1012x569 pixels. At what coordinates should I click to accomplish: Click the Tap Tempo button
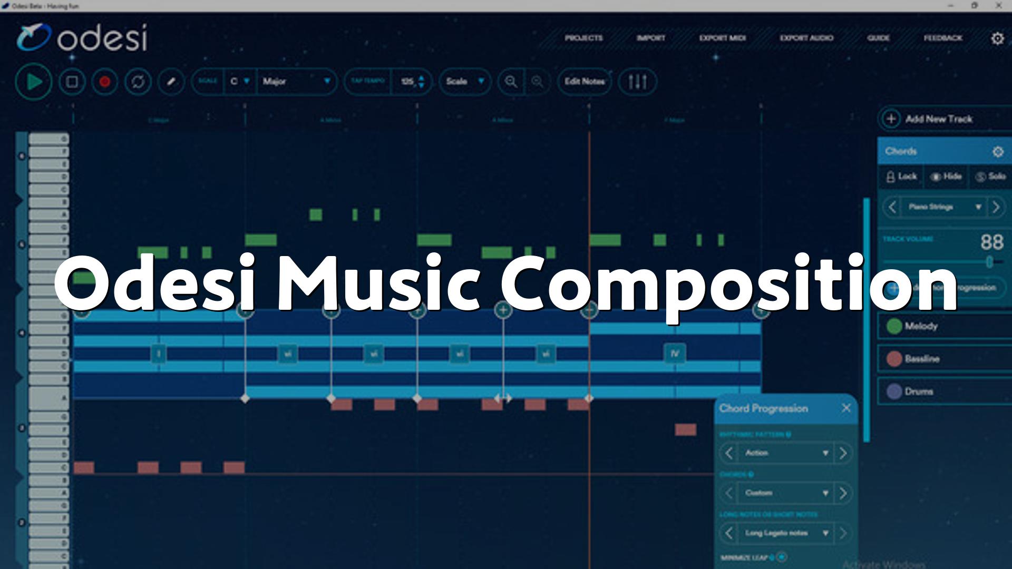click(367, 81)
